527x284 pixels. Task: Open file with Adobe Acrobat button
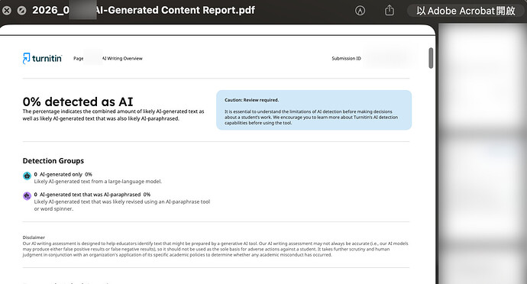coord(465,11)
